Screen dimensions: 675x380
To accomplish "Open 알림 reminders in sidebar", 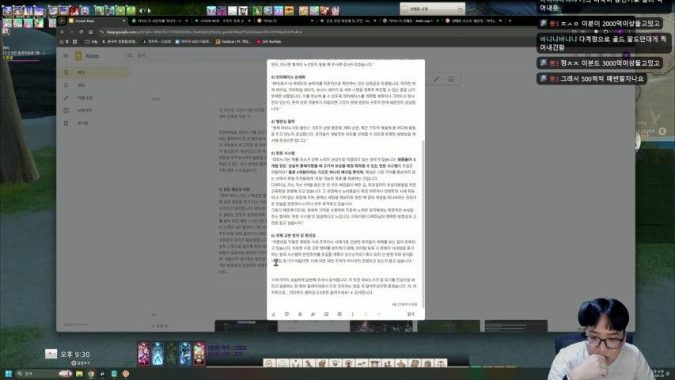I will point(81,85).
